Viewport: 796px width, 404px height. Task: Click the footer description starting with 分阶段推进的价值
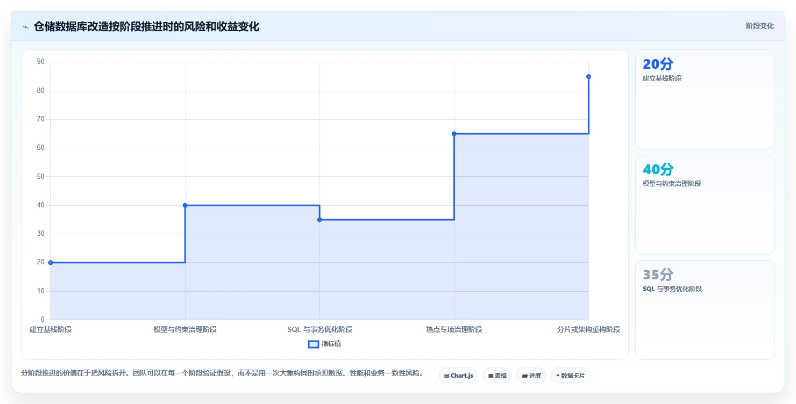(x=222, y=373)
